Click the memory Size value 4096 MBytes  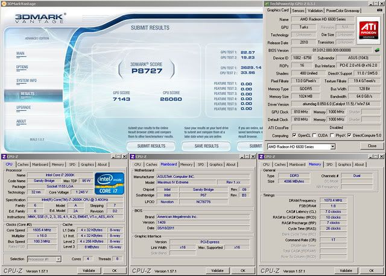click(x=294, y=181)
